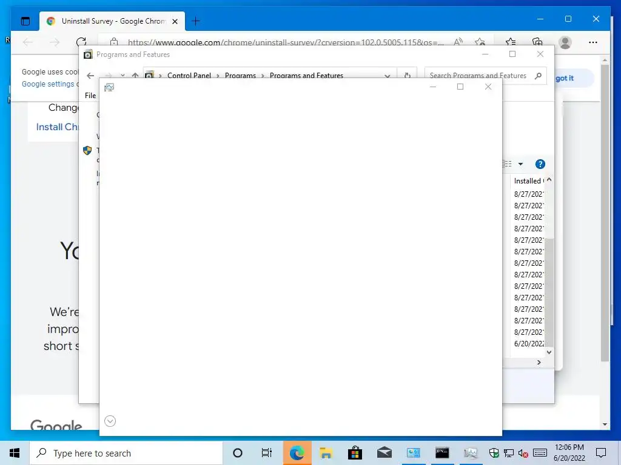Click the Google settings link
The height and width of the screenshot is (465, 621).
(x=48, y=84)
